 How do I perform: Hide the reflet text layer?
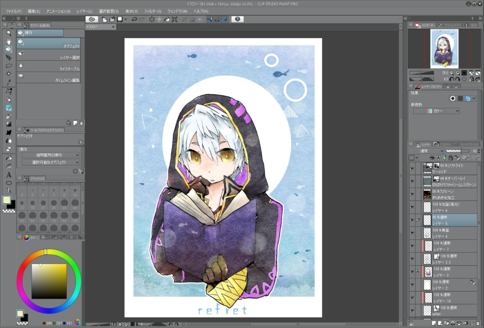[412, 311]
